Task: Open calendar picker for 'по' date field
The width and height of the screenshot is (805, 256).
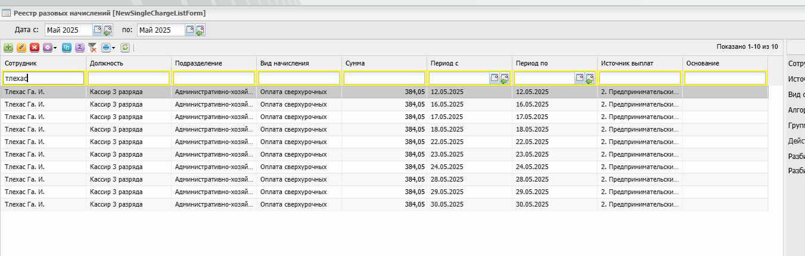Action: point(190,30)
